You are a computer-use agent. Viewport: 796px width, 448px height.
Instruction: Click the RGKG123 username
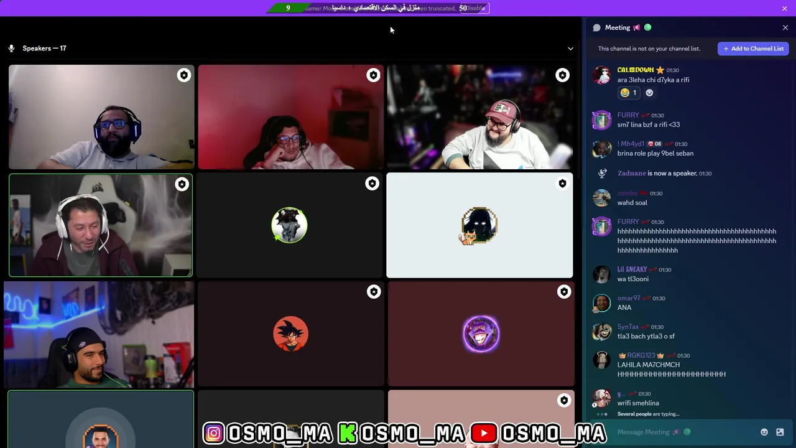click(x=640, y=355)
